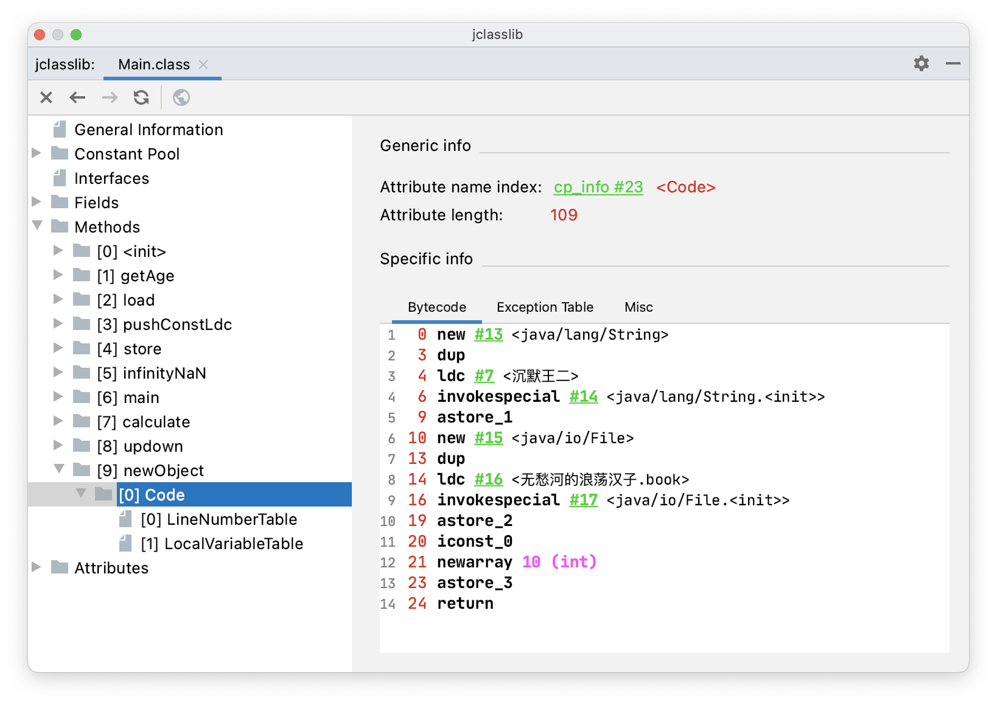This screenshot has height=705, width=997.
Task: Hide the tool window with minus icon
Action: [953, 63]
